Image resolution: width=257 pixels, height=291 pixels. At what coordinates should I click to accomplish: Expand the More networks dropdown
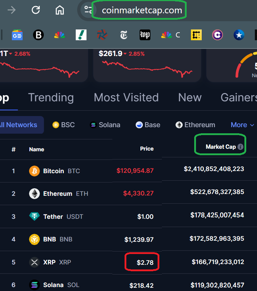[x=242, y=125]
